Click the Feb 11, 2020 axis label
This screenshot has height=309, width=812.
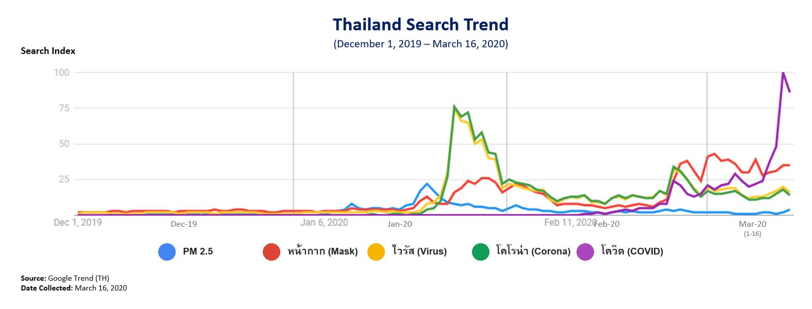570,223
